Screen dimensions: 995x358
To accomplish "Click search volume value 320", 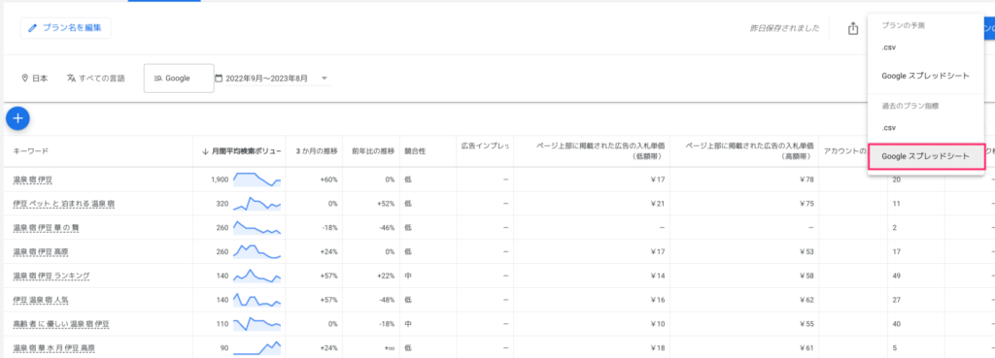I will tap(223, 204).
